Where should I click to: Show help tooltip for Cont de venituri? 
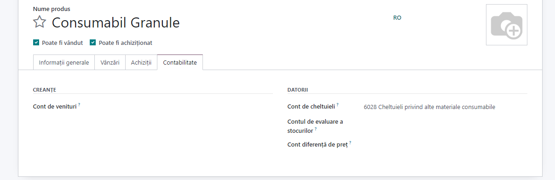pos(79,105)
